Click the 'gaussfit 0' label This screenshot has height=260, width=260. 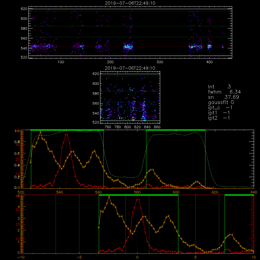point(221,102)
